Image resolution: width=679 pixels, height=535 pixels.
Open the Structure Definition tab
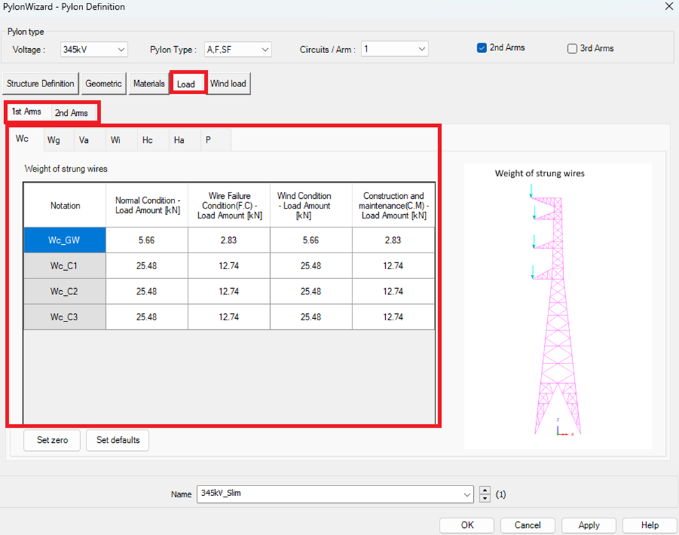[x=40, y=83]
